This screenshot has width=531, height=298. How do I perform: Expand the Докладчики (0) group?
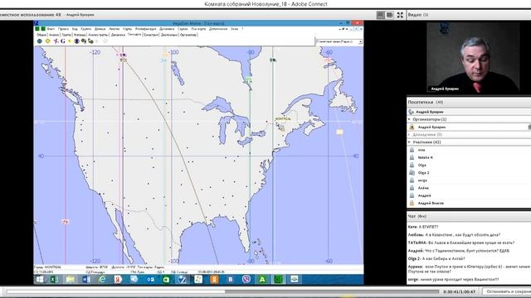click(x=409, y=134)
